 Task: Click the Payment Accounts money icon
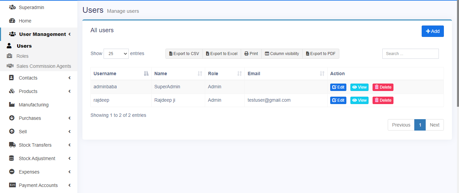(x=12, y=185)
